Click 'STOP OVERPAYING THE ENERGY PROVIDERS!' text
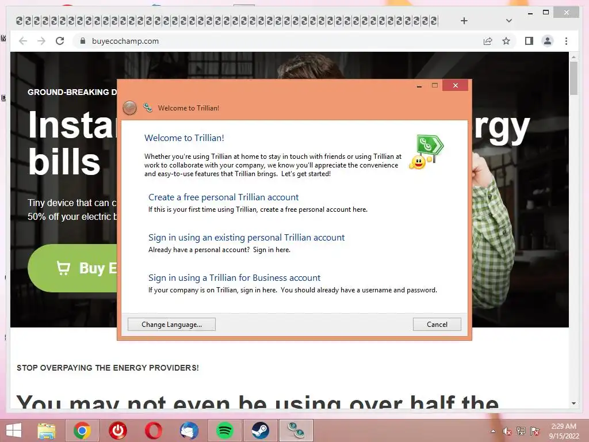589x442 pixels. point(108,368)
